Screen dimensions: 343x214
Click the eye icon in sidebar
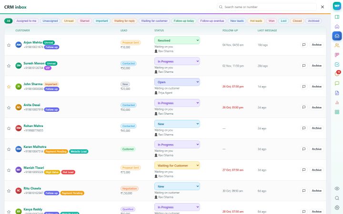pyautogui.click(x=337, y=188)
